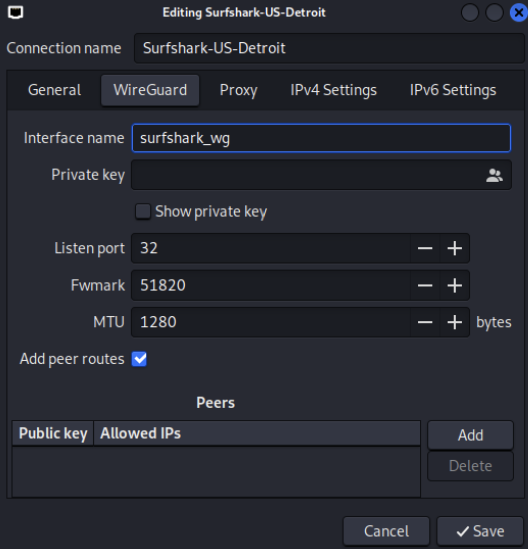The height and width of the screenshot is (549, 528).
Task: Save the connection settings
Action: [x=480, y=531]
